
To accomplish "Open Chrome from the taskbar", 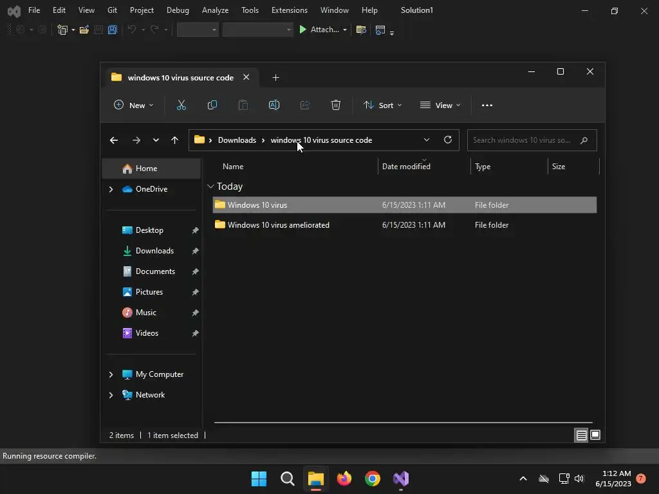I will coord(373,479).
